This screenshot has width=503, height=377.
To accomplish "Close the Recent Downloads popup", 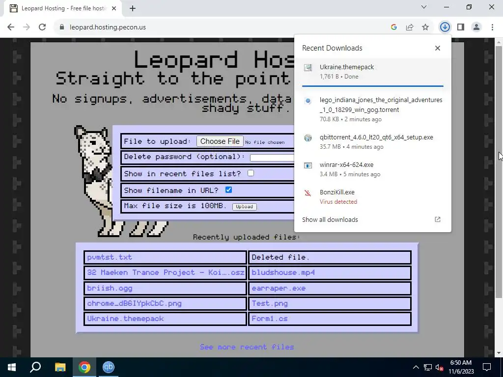I will pos(438,48).
